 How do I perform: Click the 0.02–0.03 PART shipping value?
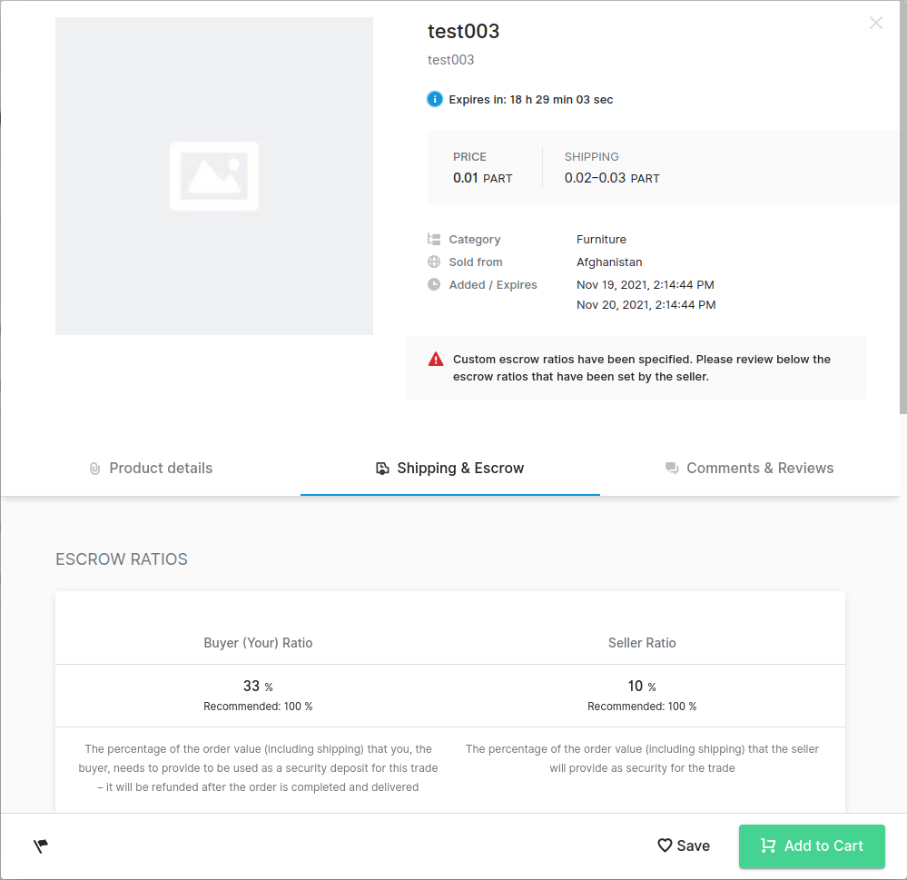coord(612,178)
